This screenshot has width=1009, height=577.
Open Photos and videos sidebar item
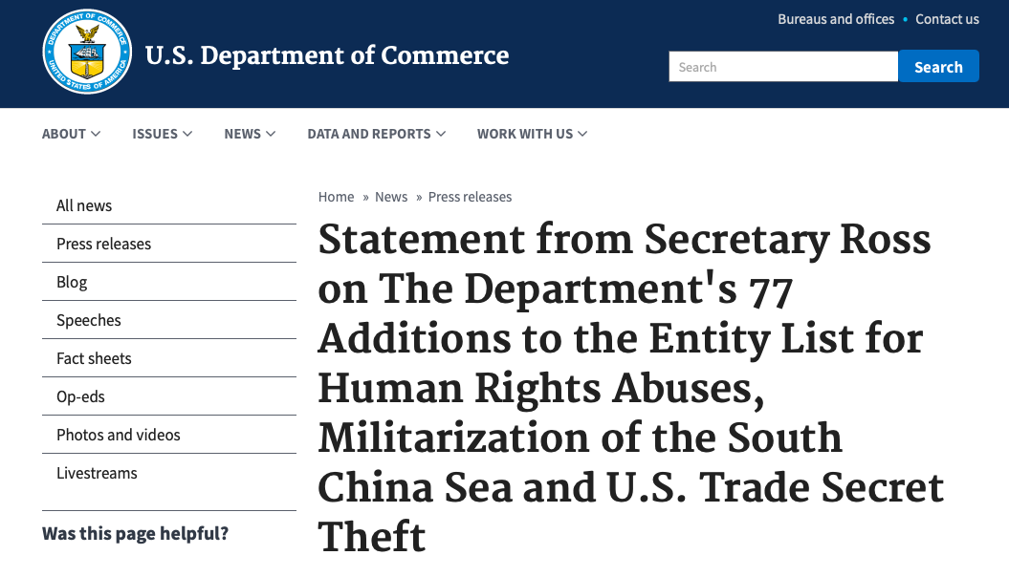(119, 435)
